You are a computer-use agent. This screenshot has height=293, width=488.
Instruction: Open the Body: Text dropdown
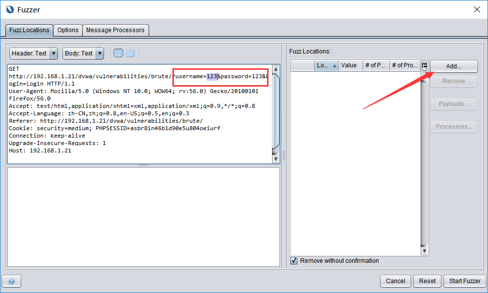coord(83,53)
